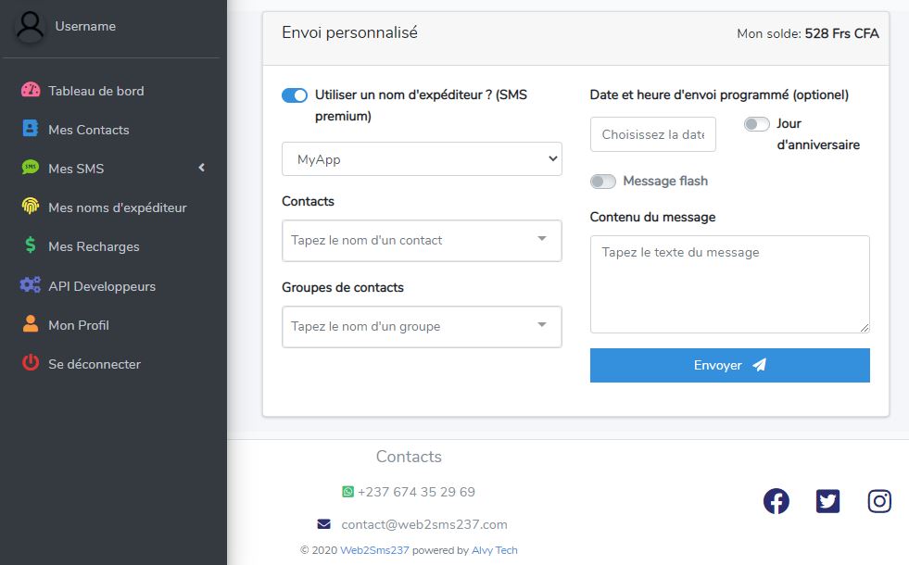Open Mon Profil in sidebar

point(78,325)
